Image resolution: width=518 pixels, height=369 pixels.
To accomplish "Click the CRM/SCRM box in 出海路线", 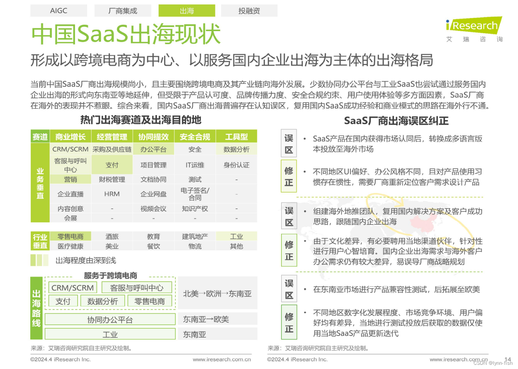I will (72, 288).
